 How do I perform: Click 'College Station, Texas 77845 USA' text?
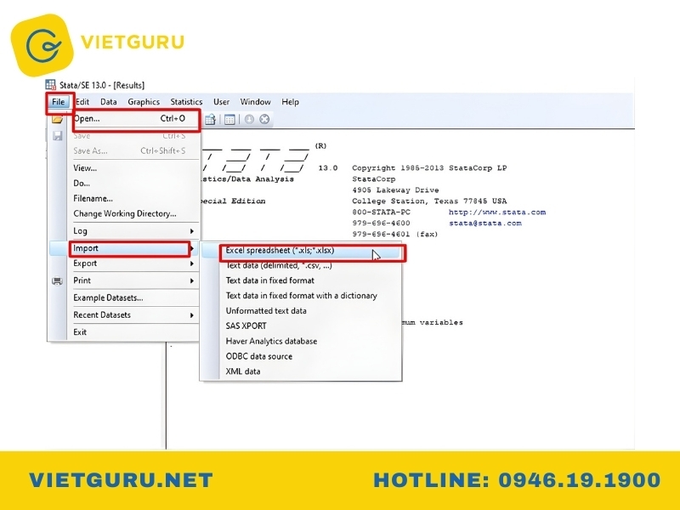[429, 201]
